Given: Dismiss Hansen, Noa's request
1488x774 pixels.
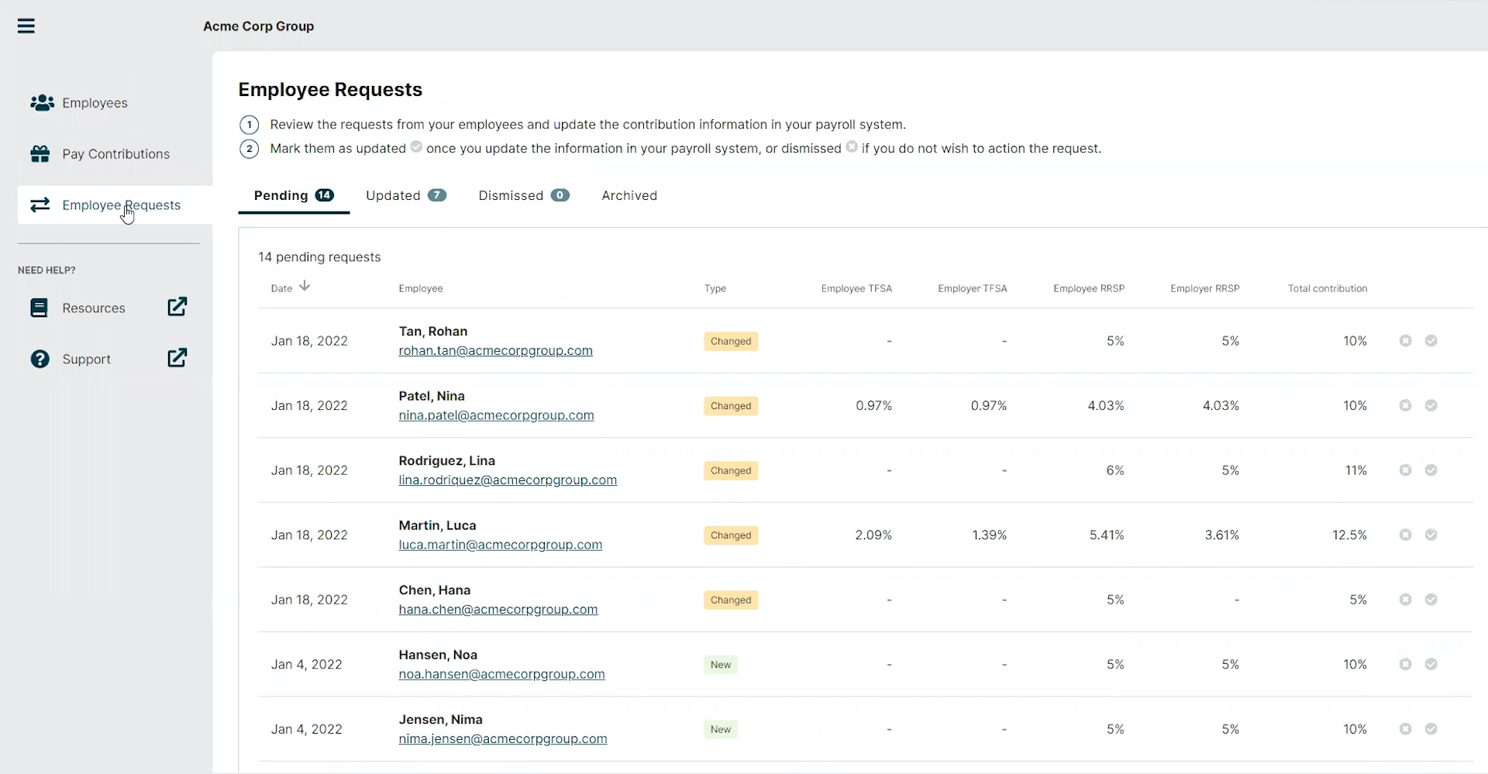Looking at the screenshot, I should 1405,664.
